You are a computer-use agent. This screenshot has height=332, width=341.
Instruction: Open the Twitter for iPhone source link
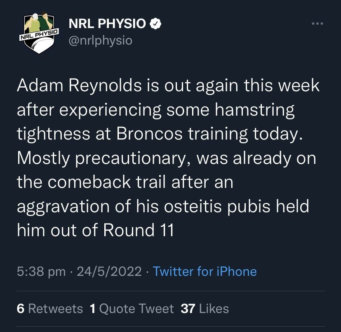pyautogui.click(x=205, y=272)
